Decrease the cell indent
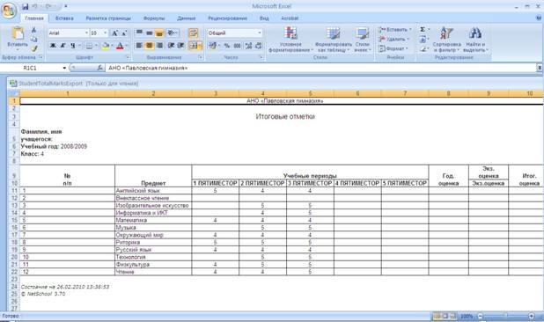This screenshot has width=544, height=322. [171, 46]
